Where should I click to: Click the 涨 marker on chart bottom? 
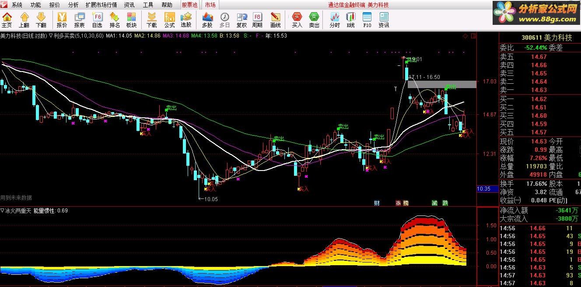[x=398, y=203]
